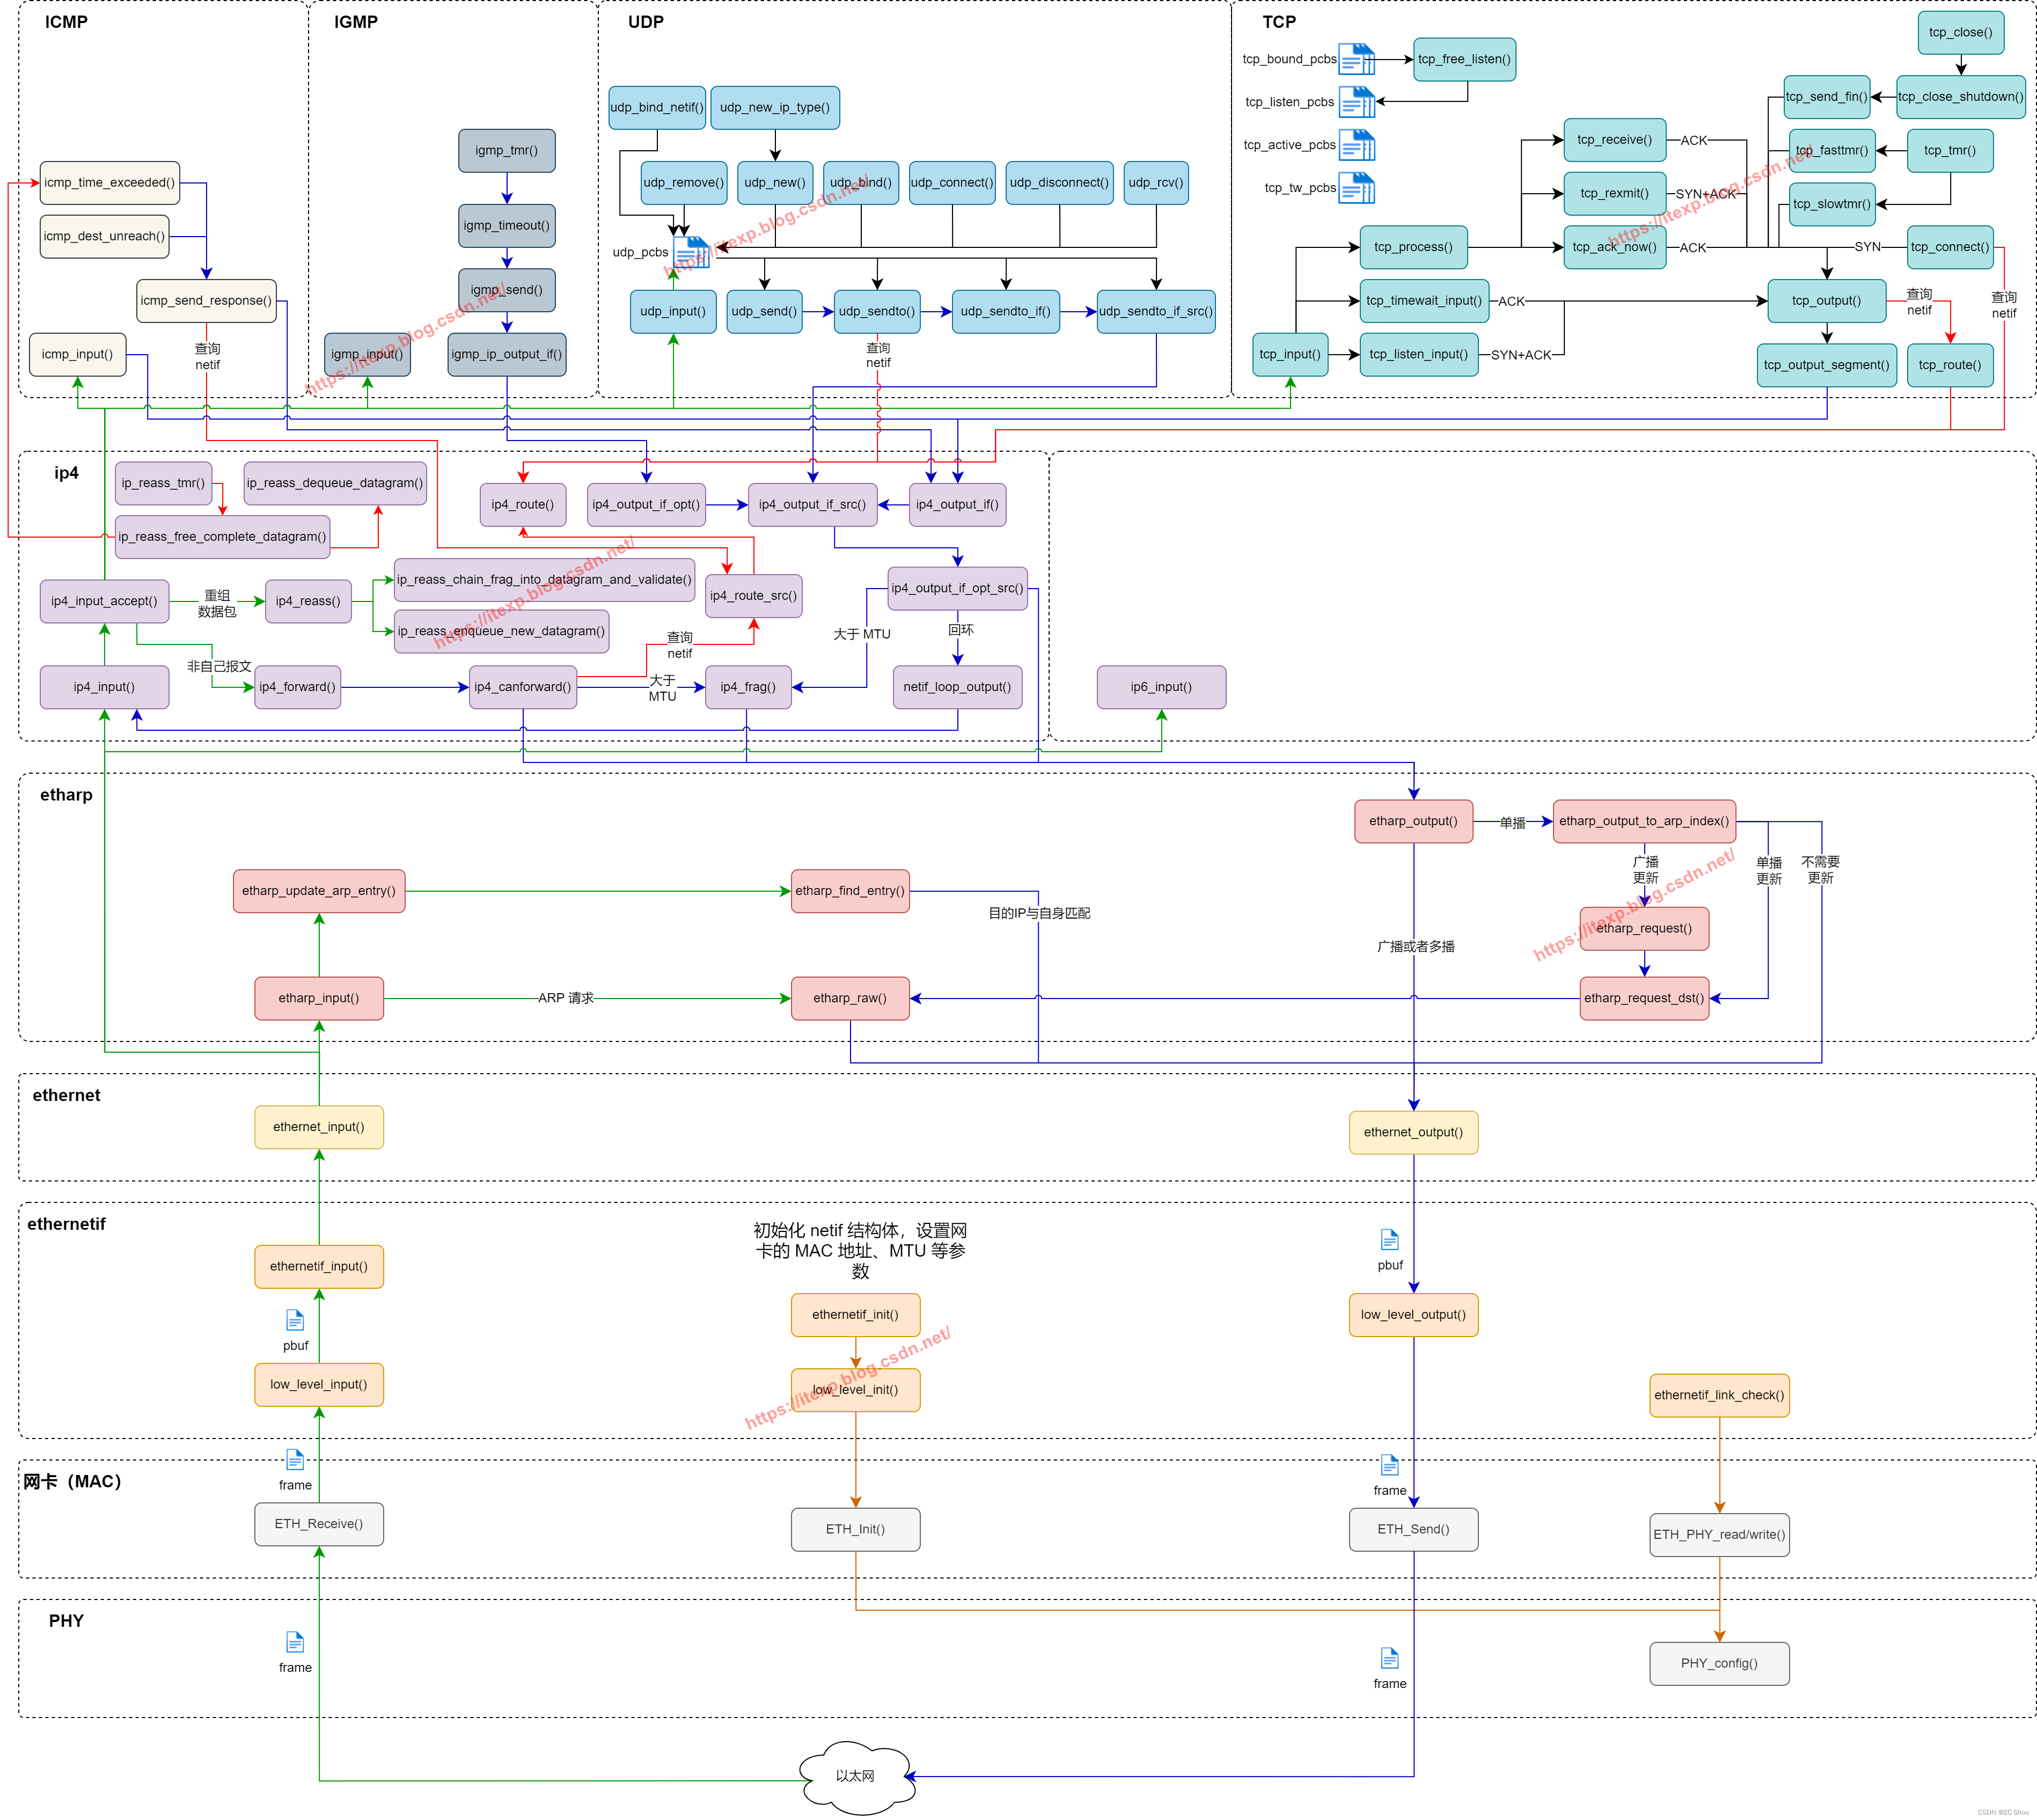Click pbuf file icon above low_level_input()
The image size is (2037, 1820).
tap(295, 1321)
